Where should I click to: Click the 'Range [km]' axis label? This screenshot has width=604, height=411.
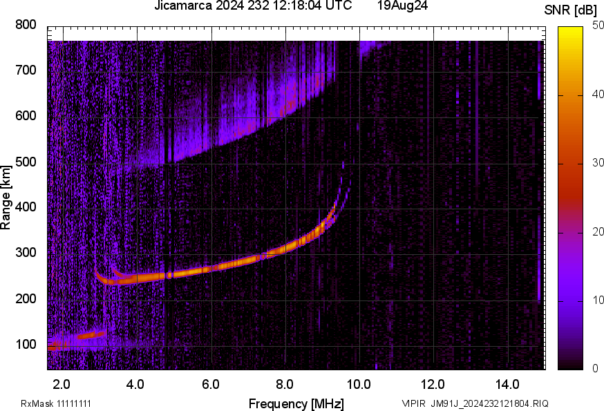[6, 198]
